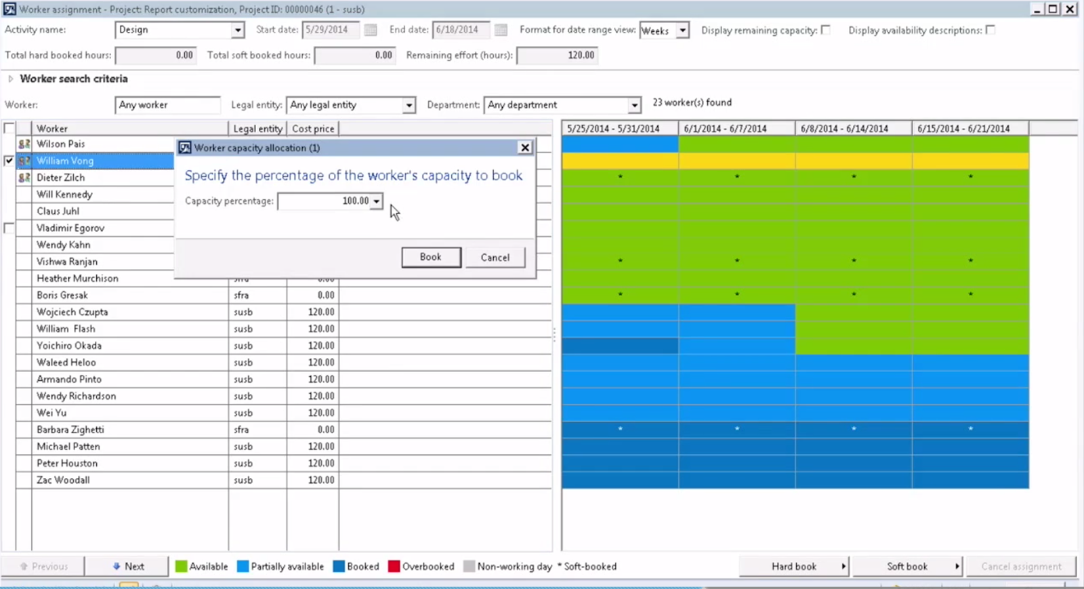Open the End date calendar picker icon

pyautogui.click(x=501, y=30)
